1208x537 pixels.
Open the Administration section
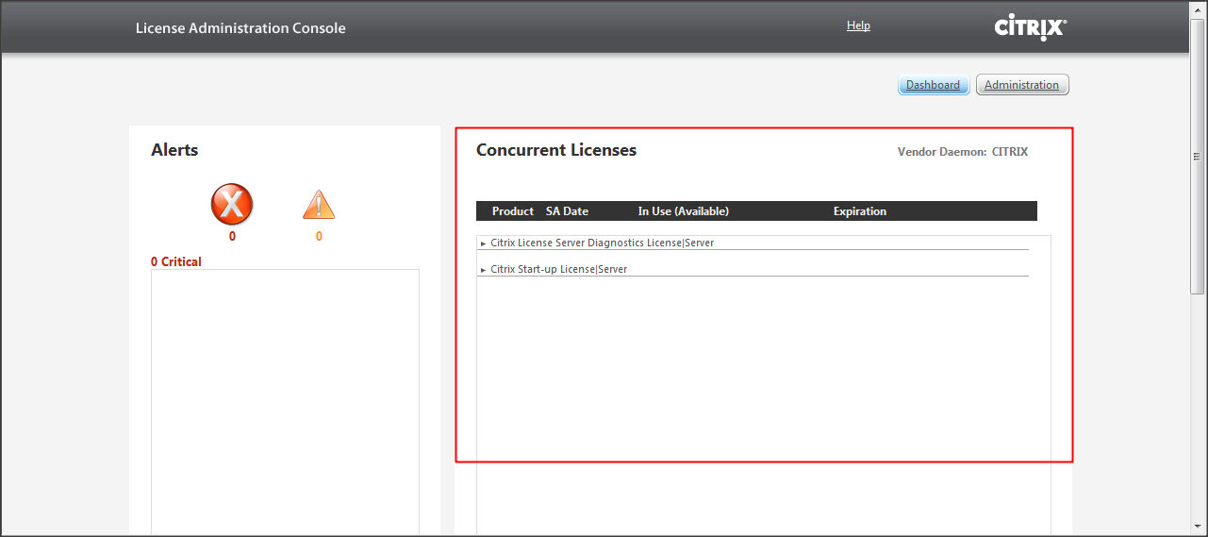pos(1021,85)
